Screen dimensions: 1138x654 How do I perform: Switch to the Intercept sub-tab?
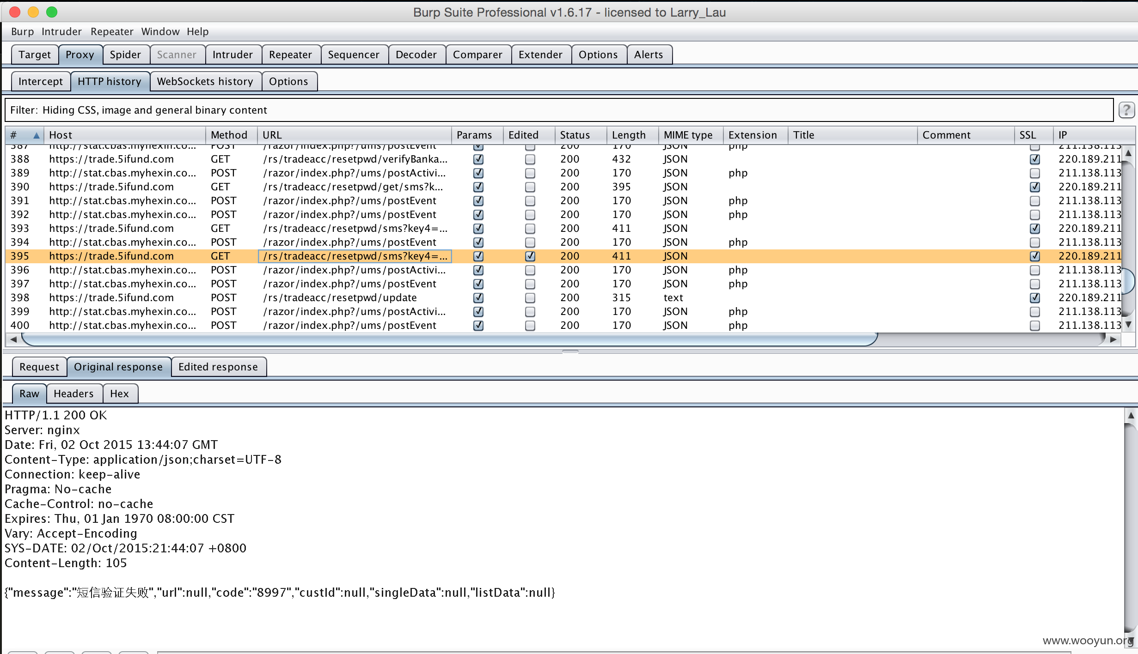pos(41,81)
